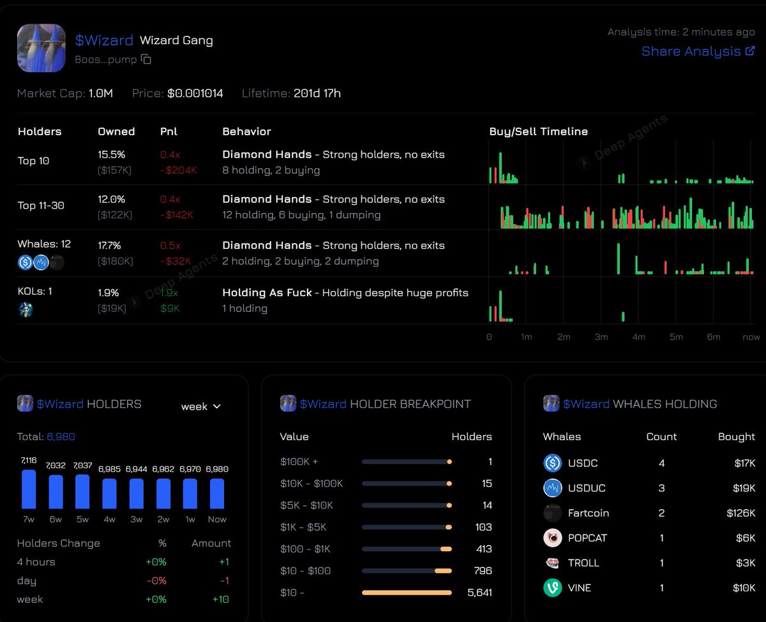Click the week +10 holders change amount
766x622 pixels.
(x=220, y=600)
